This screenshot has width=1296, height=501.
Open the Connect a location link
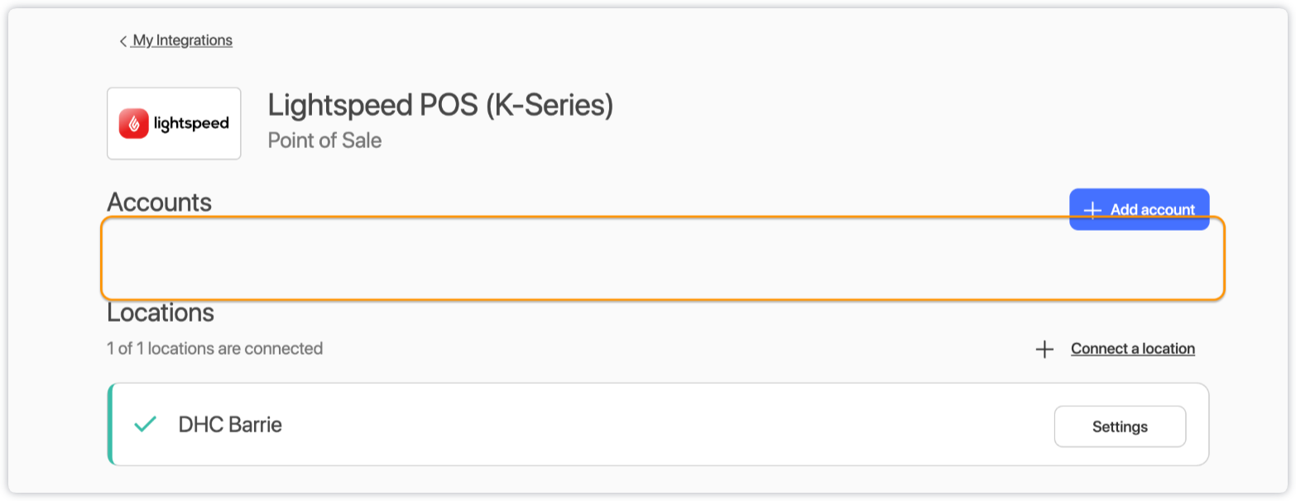[1132, 349]
